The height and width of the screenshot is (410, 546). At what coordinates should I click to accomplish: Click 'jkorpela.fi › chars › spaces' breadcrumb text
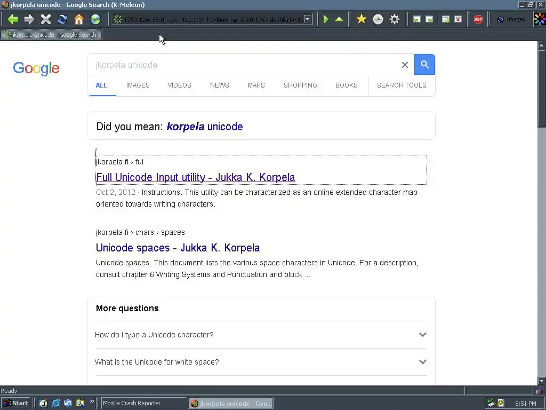[x=140, y=232]
